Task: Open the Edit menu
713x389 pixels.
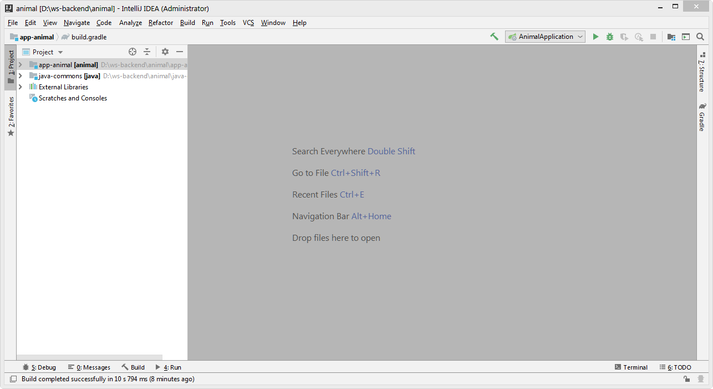Action: [x=30, y=23]
